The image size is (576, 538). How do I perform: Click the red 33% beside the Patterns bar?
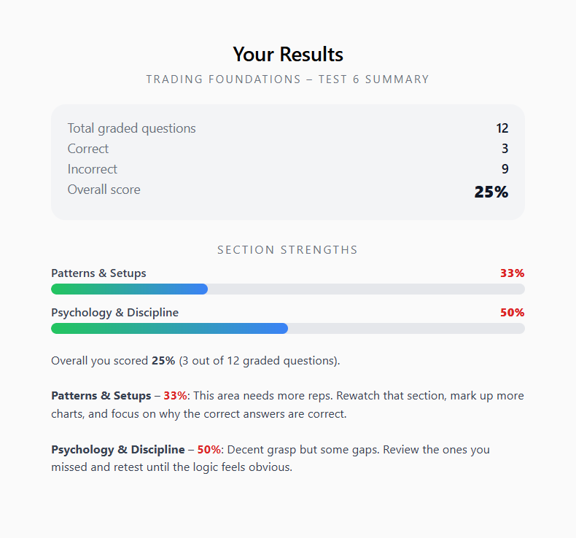tap(512, 273)
